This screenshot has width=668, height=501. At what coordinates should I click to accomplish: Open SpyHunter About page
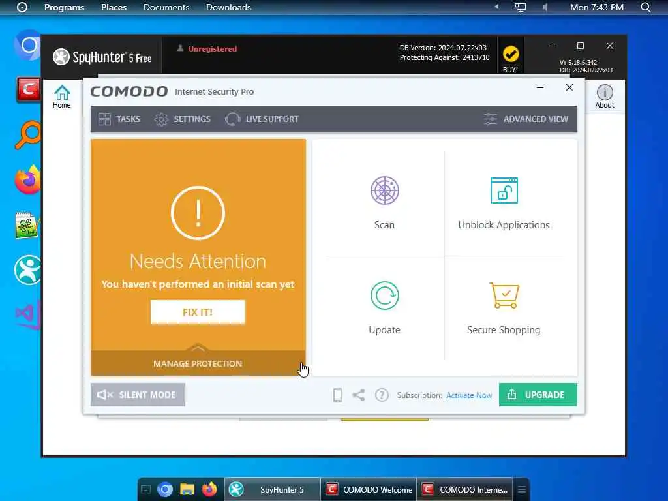[605, 97]
